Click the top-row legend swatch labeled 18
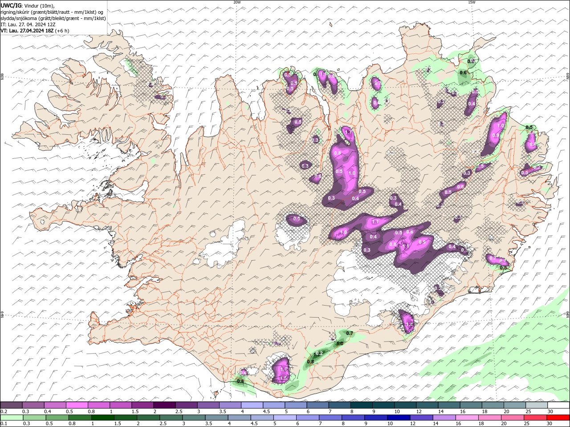The height and width of the screenshot is (427, 570). 493,405
